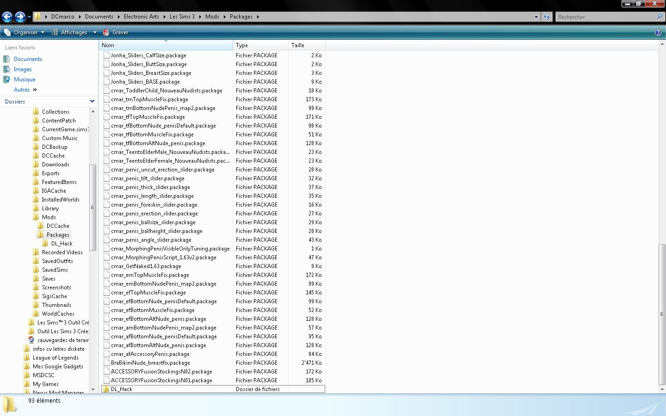
Task: Select file cmar_GetNaked1.63.package
Action: click(146, 266)
